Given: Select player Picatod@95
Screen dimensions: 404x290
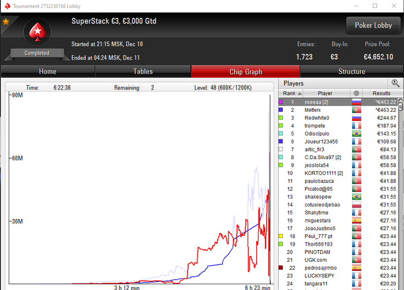Looking at the screenshot, I should (x=338, y=189).
